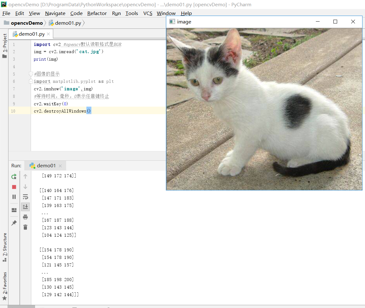The height and width of the screenshot is (308, 365).
Task: Click demo01.py breadcrumb in navigation bar
Action: pos(65,23)
